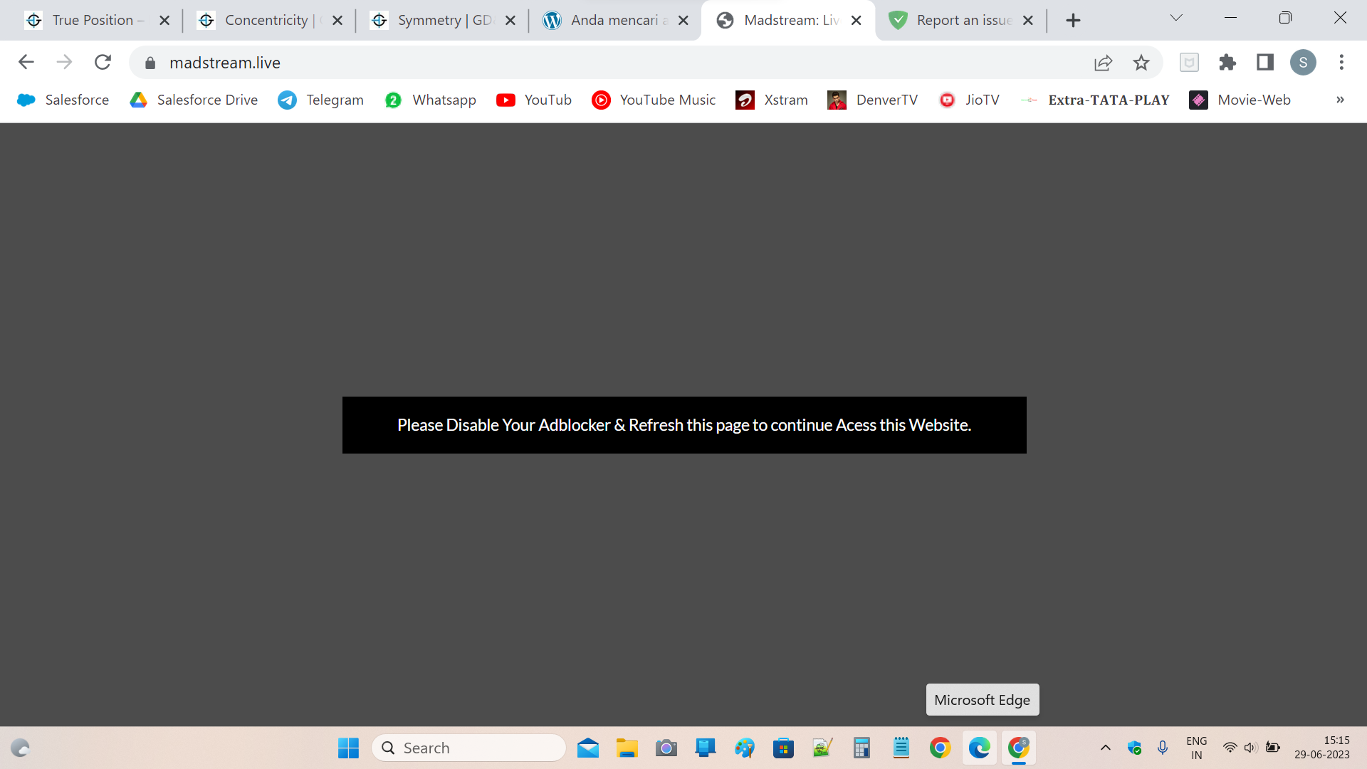Launch Microsoft Edge from the taskbar
The image size is (1367, 769).
(980, 748)
